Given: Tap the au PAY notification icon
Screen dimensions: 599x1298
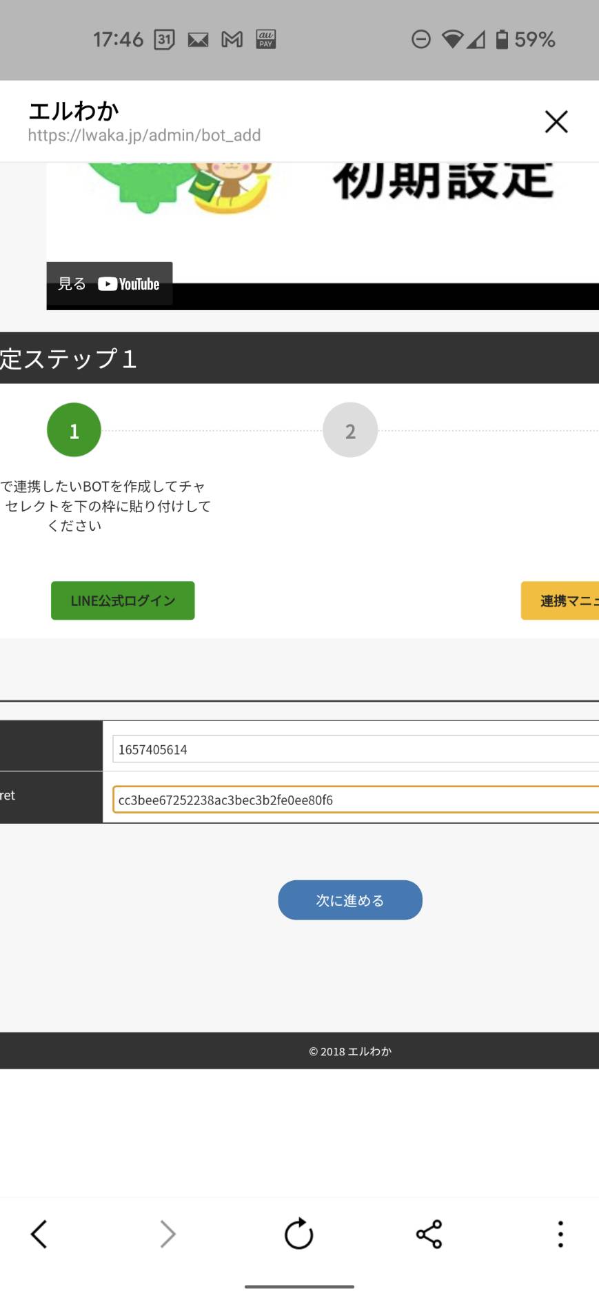Looking at the screenshot, I should coord(266,40).
